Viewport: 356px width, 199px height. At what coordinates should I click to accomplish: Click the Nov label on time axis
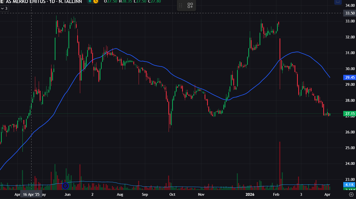coord(201,195)
